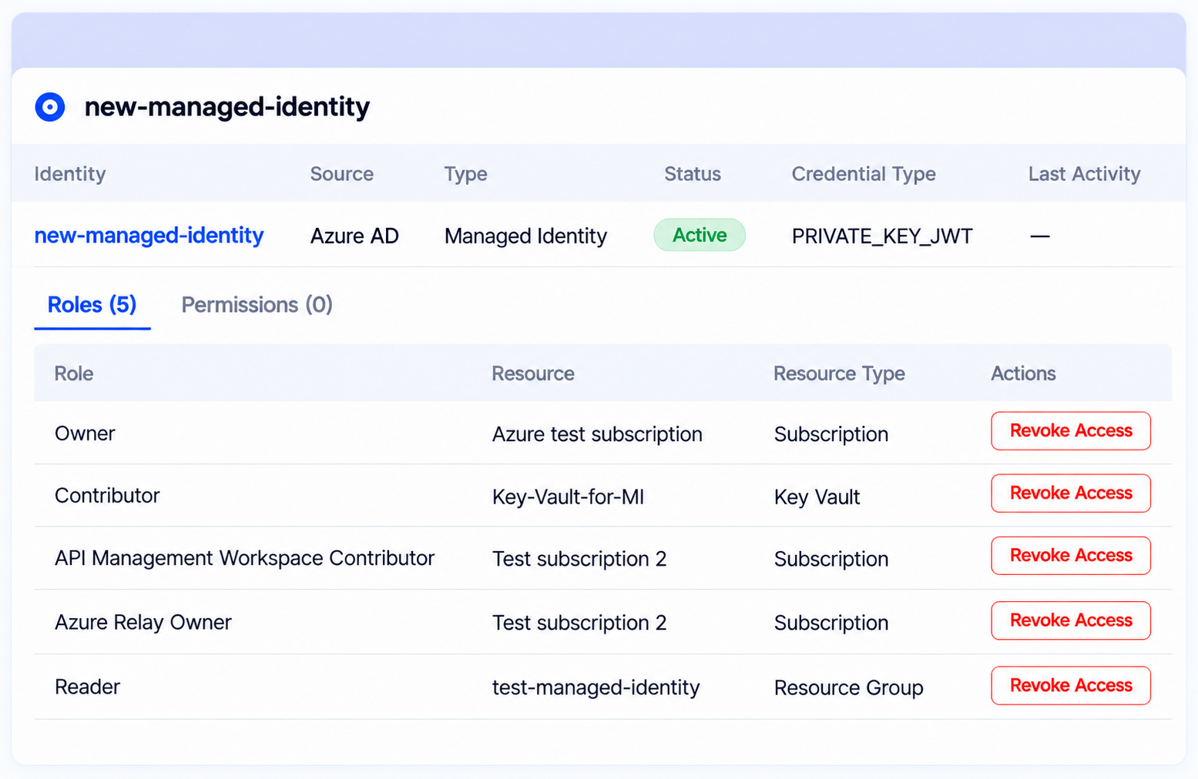Click the blue circle icon beside new-managed-identity title
Image resolution: width=1198 pixels, height=779 pixels.
pyautogui.click(x=50, y=107)
